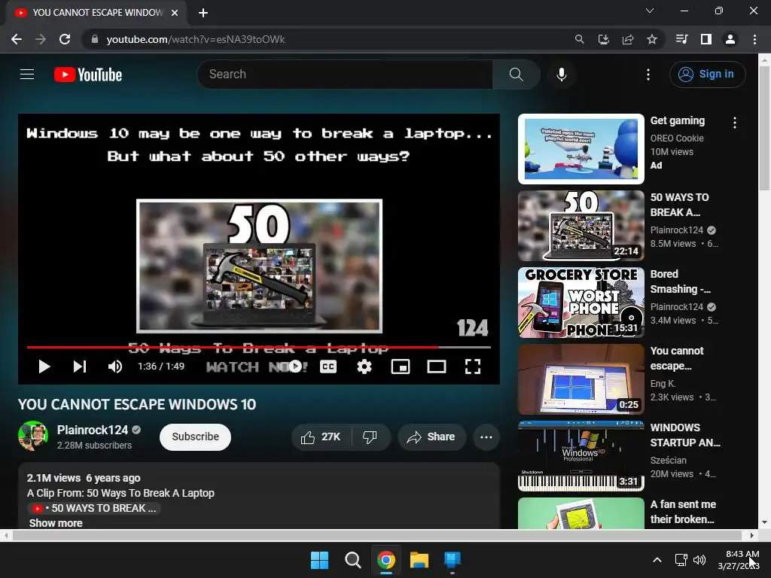Open linked video 50 WAYS TO BREAK chip
This screenshot has height=578, width=771.
click(94, 508)
